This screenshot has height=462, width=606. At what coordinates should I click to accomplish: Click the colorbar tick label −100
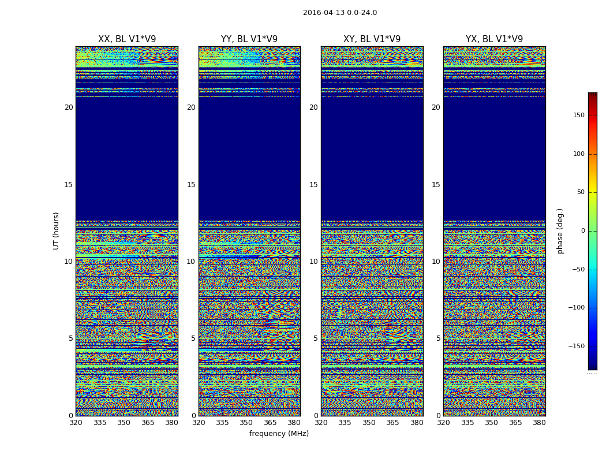[576, 308]
